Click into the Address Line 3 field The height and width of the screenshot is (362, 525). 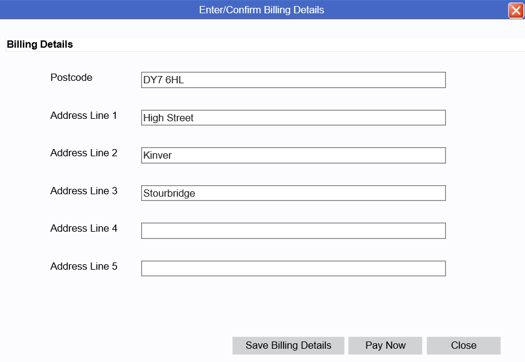click(293, 193)
